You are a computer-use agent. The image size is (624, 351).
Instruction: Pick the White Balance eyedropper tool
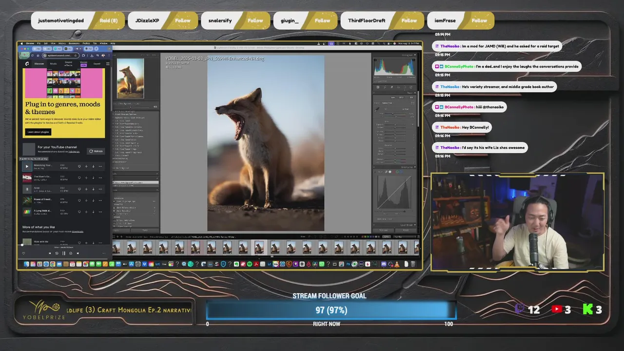pos(377,109)
